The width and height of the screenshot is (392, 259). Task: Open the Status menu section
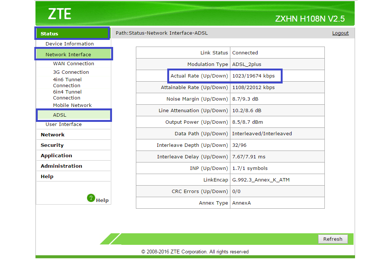[72, 34]
